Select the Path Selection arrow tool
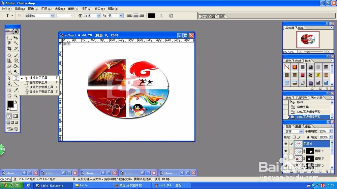The width and height of the screenshot is (337, 189). coord(9,78)
